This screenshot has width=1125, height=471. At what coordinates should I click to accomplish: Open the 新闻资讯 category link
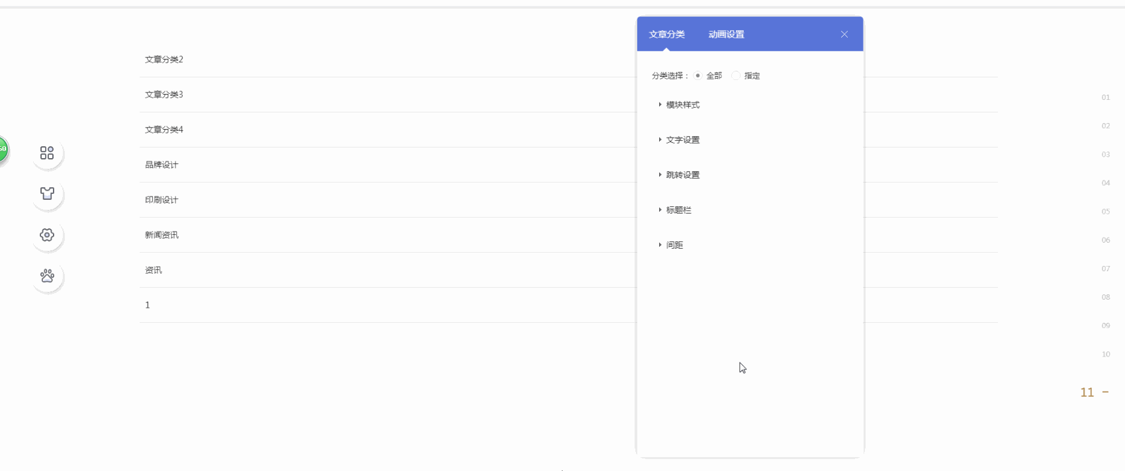pyautogui.click(x=161, y=235)
